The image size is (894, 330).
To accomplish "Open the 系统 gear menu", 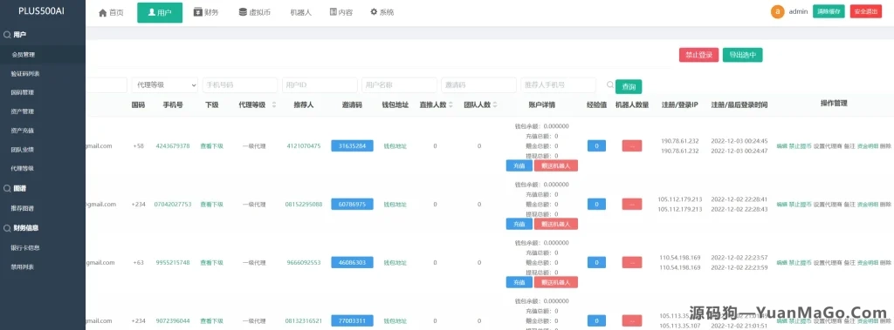I will point(382,12).
